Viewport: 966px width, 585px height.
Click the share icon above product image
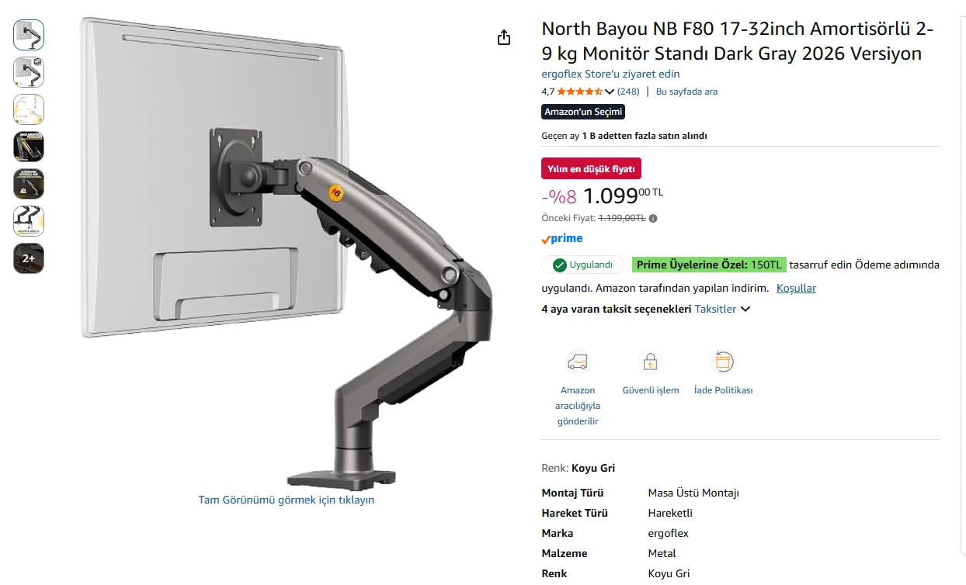[x=504, y=37]
